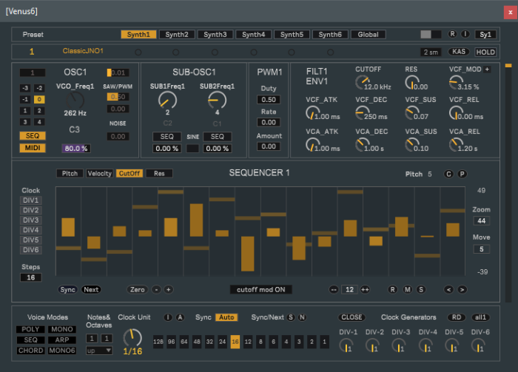The image size is (518, 372).
Task: Click the P button next to Pitch 5
Action: 462,175
